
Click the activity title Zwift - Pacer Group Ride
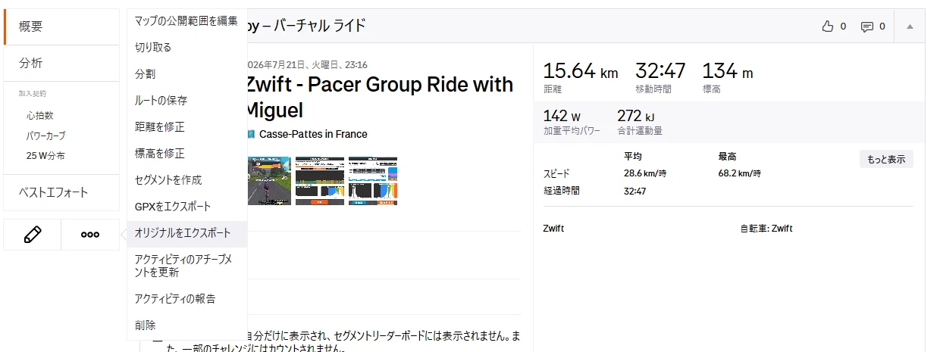click(380, 97)
